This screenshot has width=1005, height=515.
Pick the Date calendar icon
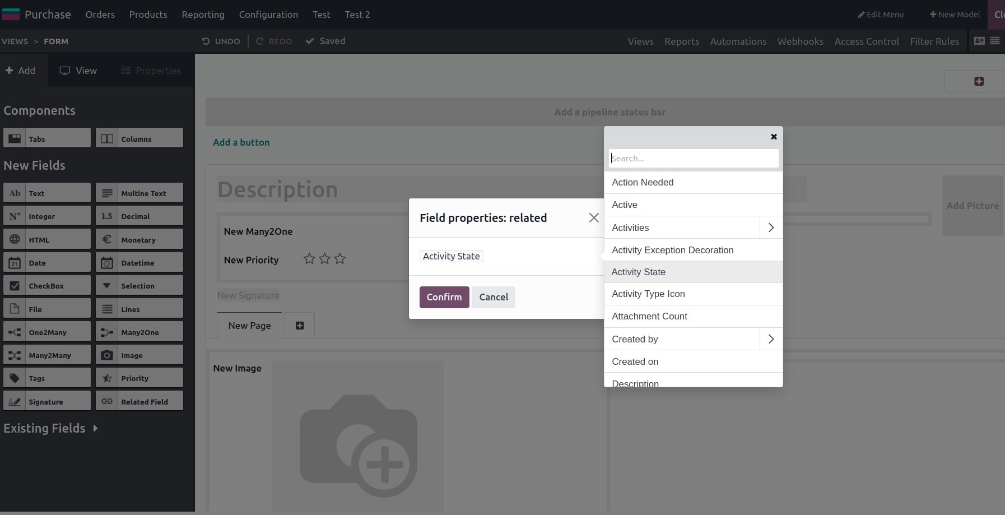(15, 262)
